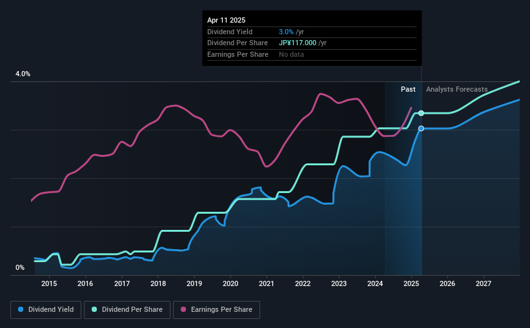Click the 'Earnings Per Share' row label in tooltip
Viewport: 530px width, 328px height.
click(238, 54)
